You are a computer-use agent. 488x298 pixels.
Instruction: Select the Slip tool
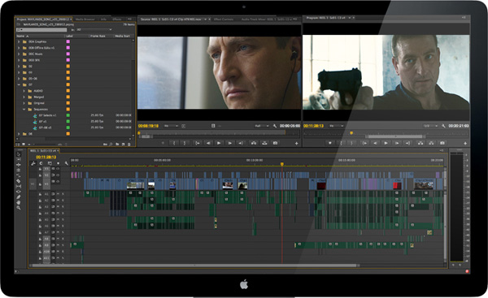(19, 186)
